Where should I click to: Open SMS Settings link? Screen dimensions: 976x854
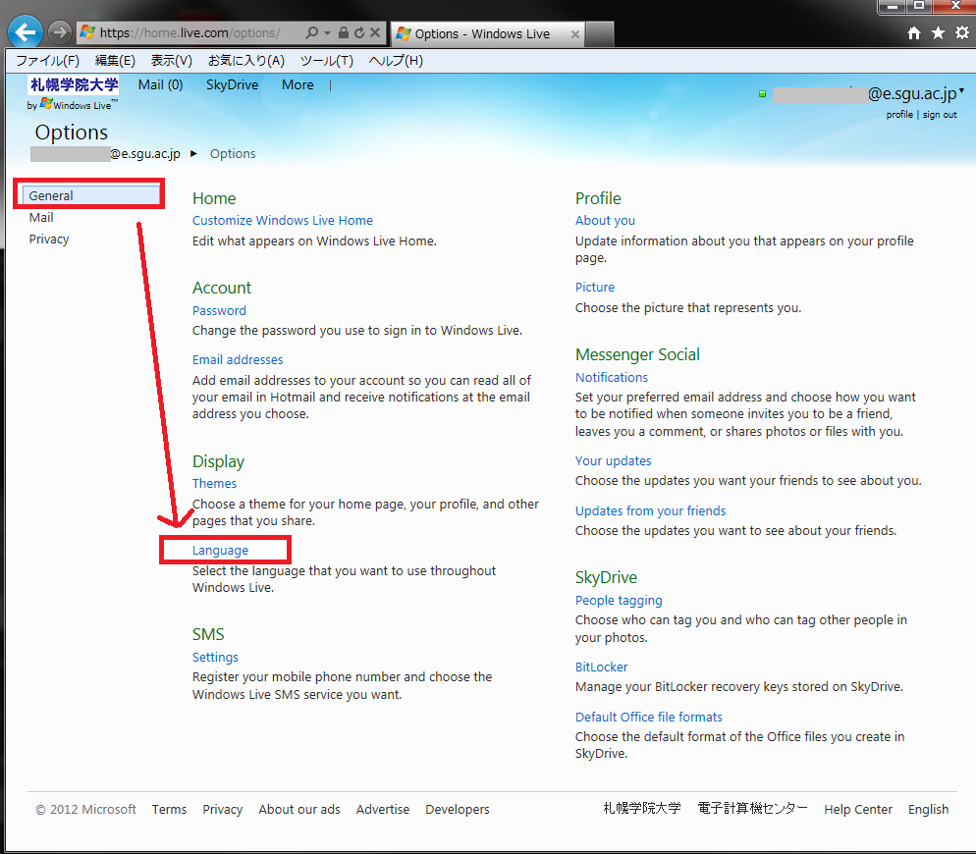[x=215, y=658]
